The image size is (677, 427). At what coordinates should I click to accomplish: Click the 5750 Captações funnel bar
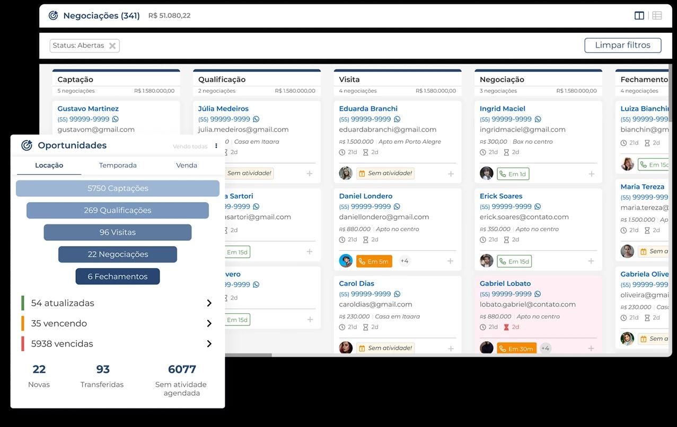(x=118, y=188)
